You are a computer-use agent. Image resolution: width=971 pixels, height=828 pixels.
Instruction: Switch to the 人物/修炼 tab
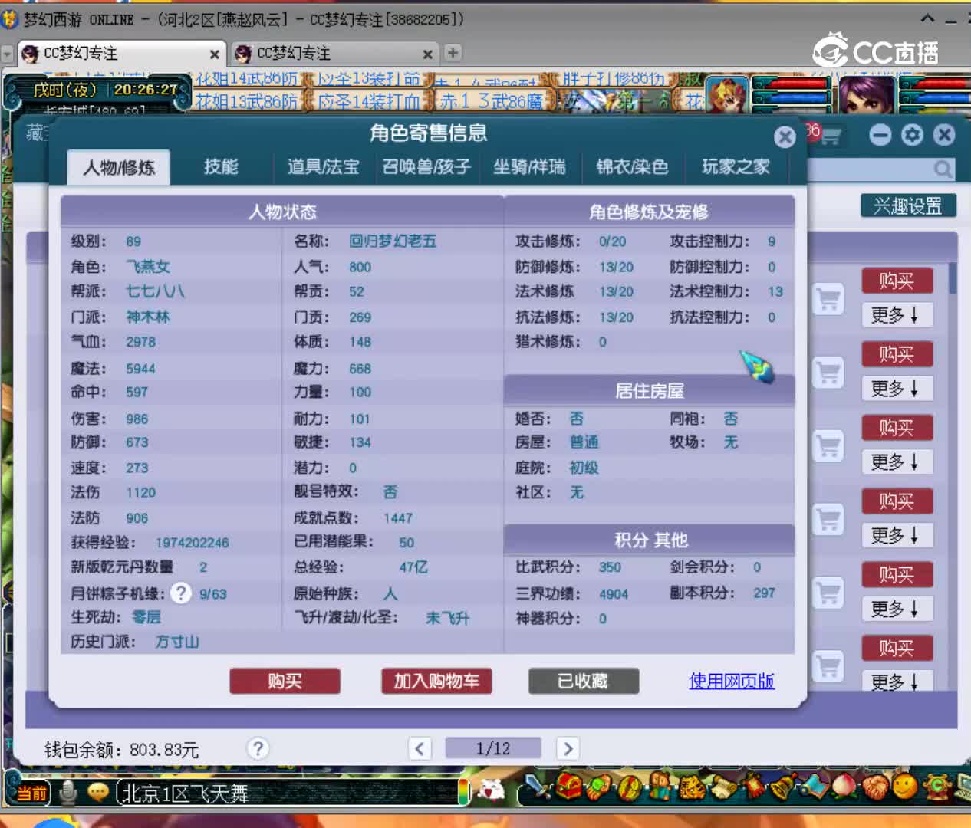point(119,167)
